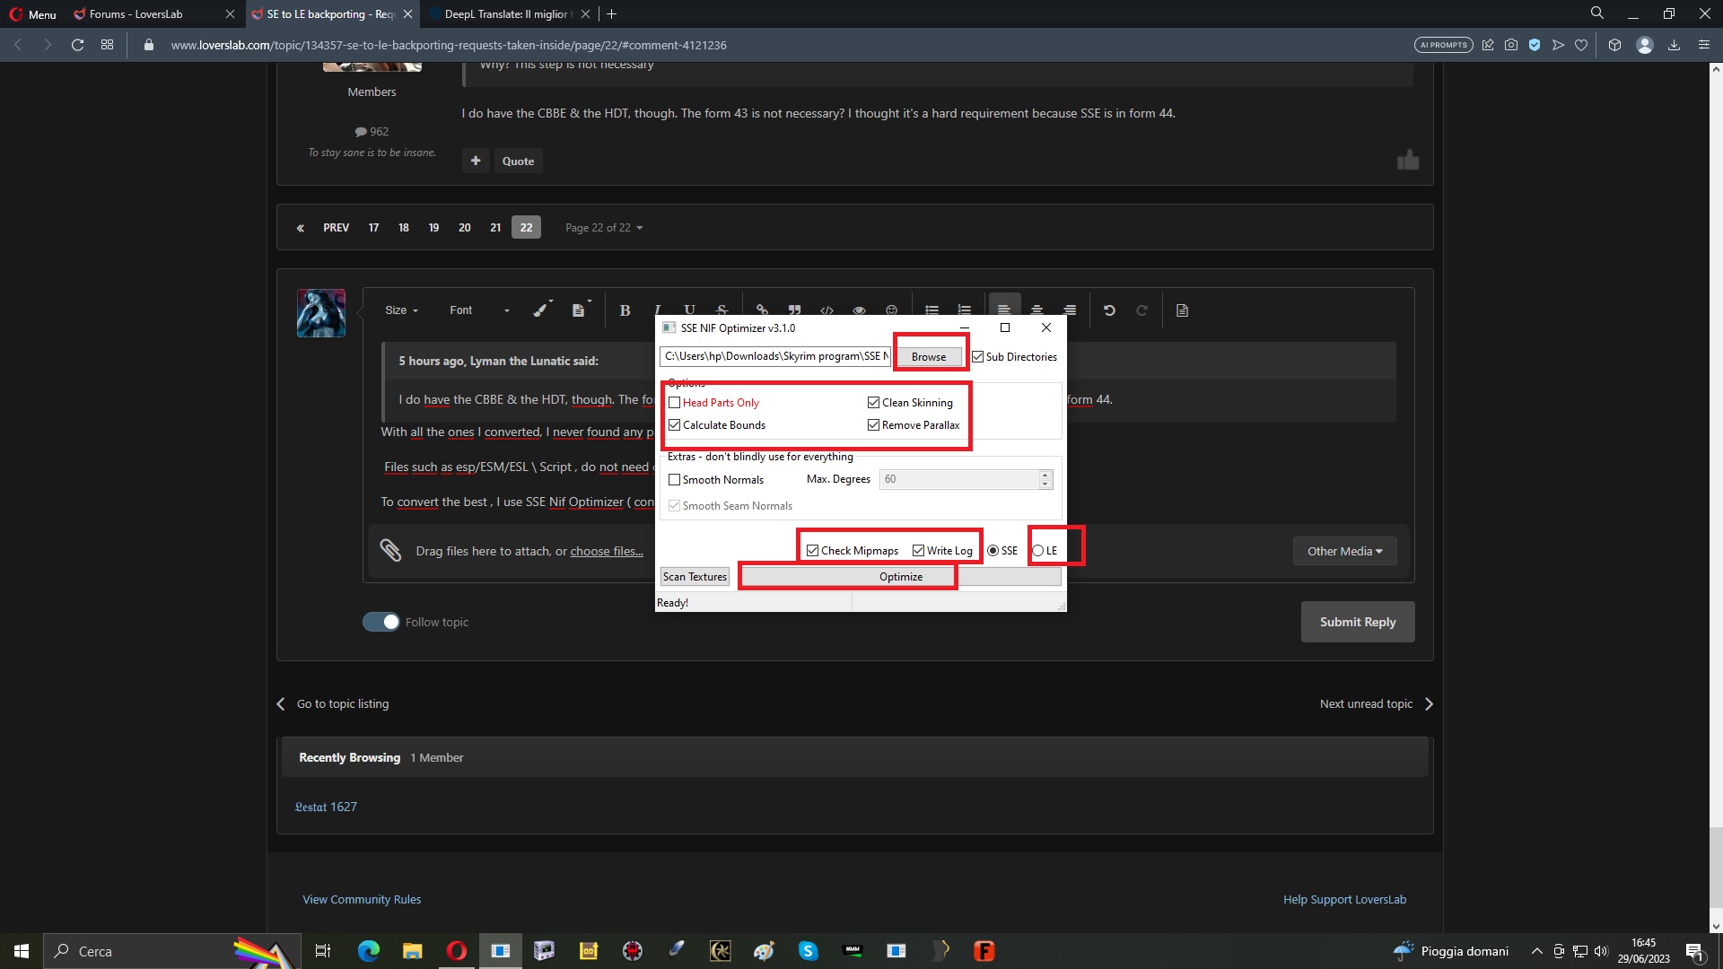Viewport: 1723px width, 969px height.
Task: Insert spoiler using the eye icon
Action: (x=859, y=310)
